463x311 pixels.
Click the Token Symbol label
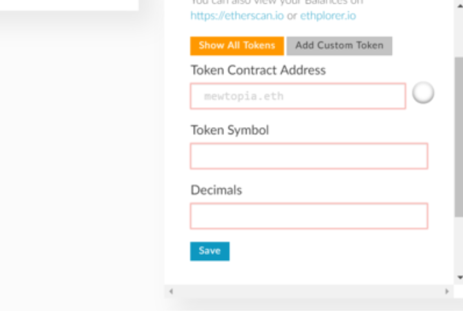point(229,130)
